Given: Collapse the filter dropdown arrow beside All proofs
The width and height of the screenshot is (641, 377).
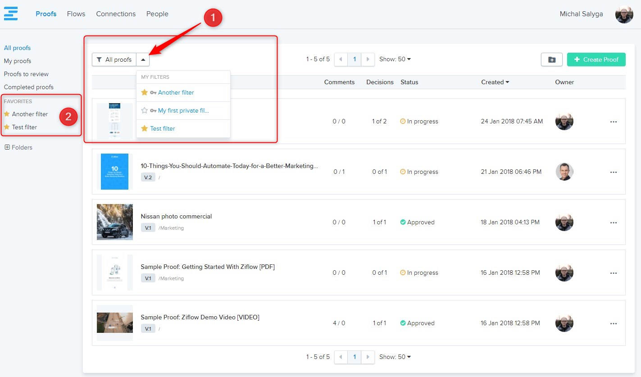Looking at the screenshot, I should pos(143,59).
